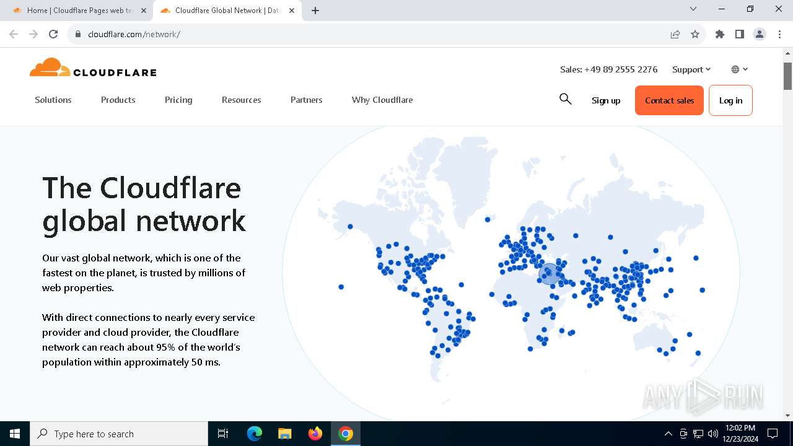Open the Partners menu
This screenshot has width=793, height=446.
tap(307, 100)
